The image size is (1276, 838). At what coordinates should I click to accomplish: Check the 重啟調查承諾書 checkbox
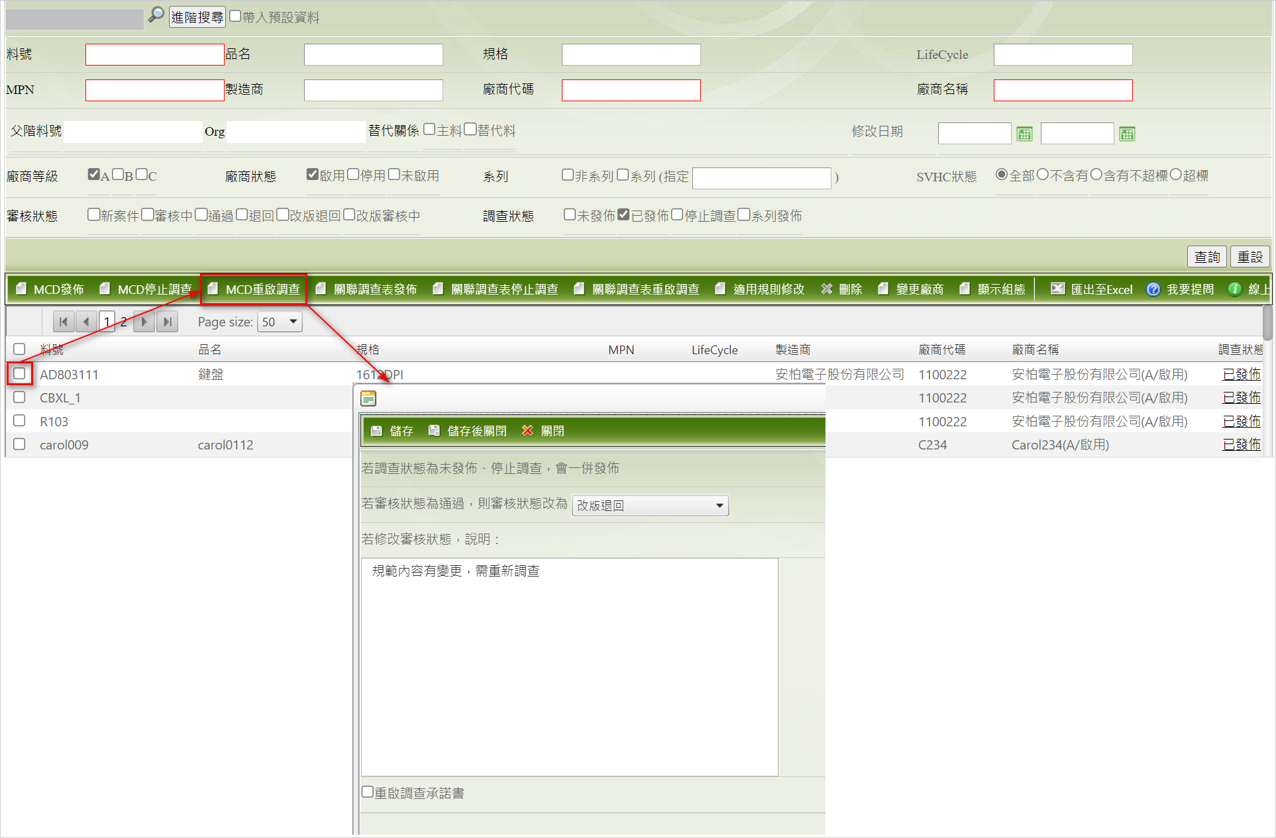click(368, 792)
